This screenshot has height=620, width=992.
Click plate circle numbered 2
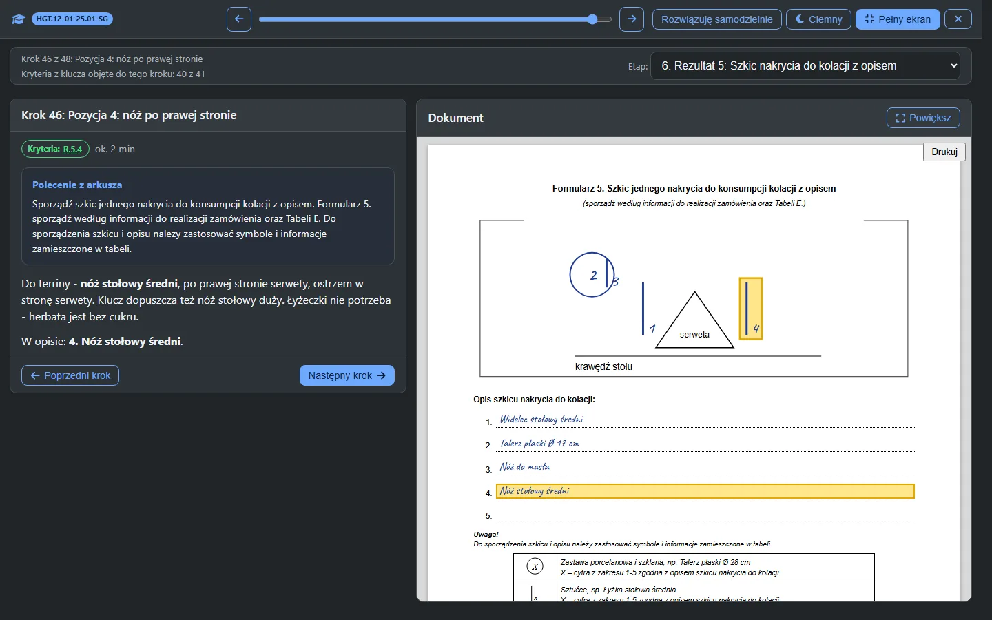[x=592, y=275]
